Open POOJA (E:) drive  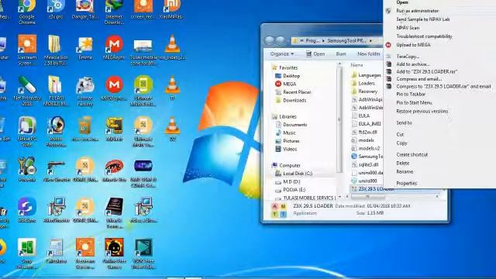click(290, 190)
